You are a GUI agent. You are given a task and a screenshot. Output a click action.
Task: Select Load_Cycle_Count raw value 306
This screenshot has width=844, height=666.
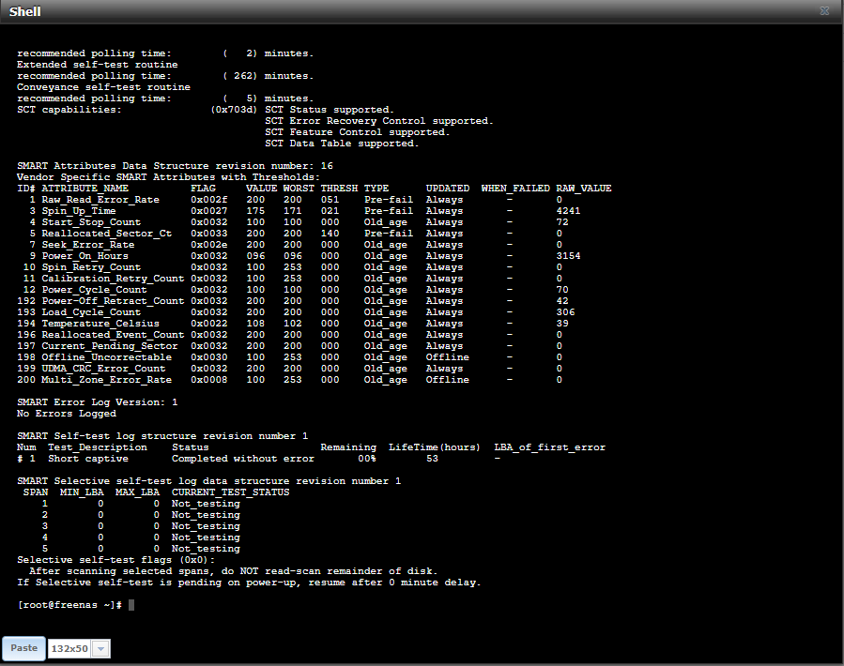tap(565, 312)
